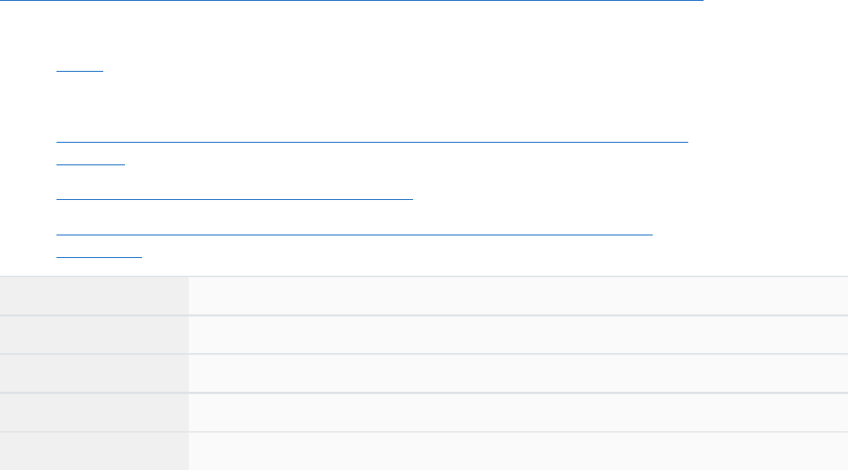Click the divider between third and fourth table rows
The width and height of the screenshot is (848, 470).
[x=424, y=393]
